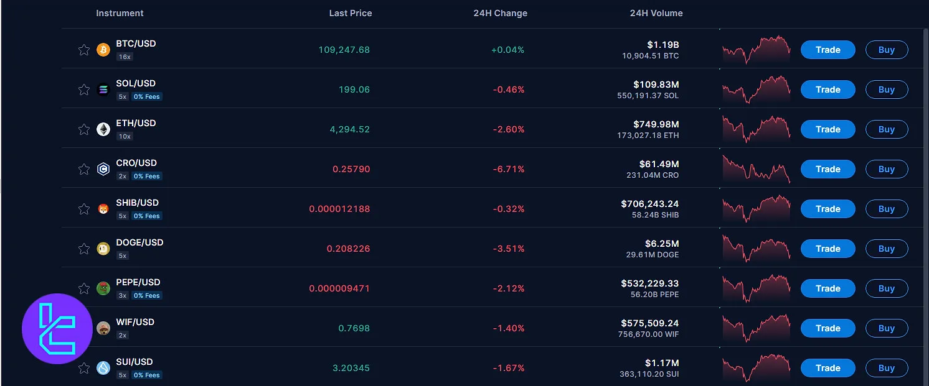Buy BTC with the Buy button
This screenshot has height=386, width=929.
887,50
